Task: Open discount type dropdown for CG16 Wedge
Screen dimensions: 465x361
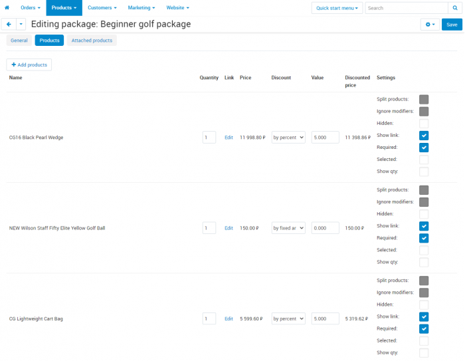Action: 288,138
